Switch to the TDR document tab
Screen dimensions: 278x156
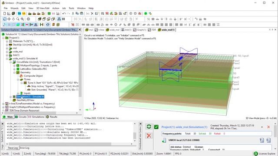[x=152, y=30]
